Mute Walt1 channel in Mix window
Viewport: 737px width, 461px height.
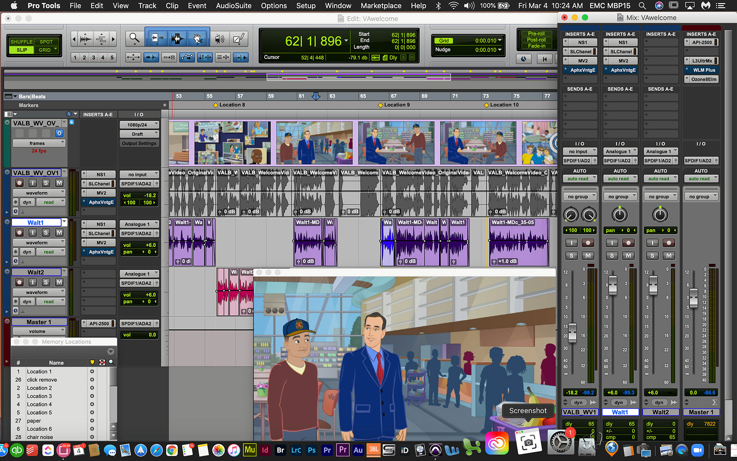(628, 255)
